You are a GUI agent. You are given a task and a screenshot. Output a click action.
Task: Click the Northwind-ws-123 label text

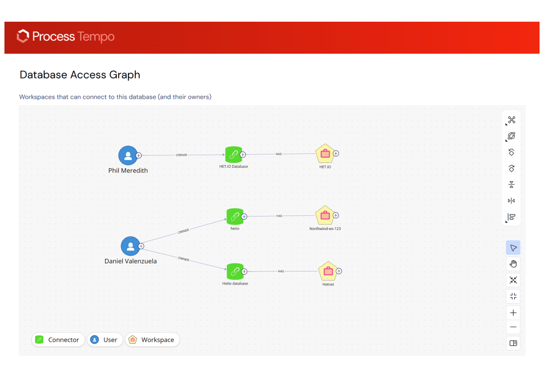click(x=325, y=229)
